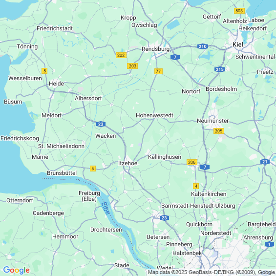Click the yellow 503 road shield
Viewport: 276px width, 276px height.
[239, 11]
